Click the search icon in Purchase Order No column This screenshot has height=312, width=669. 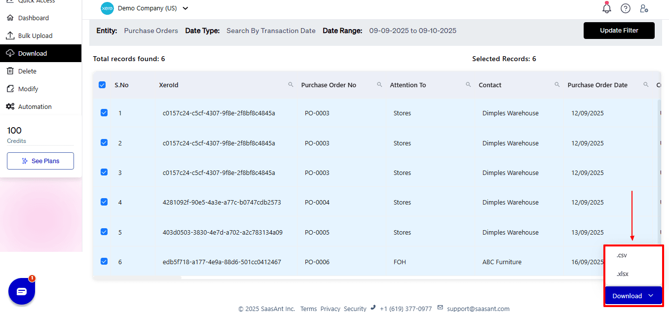pyautogui.click(x=380, y=85)
